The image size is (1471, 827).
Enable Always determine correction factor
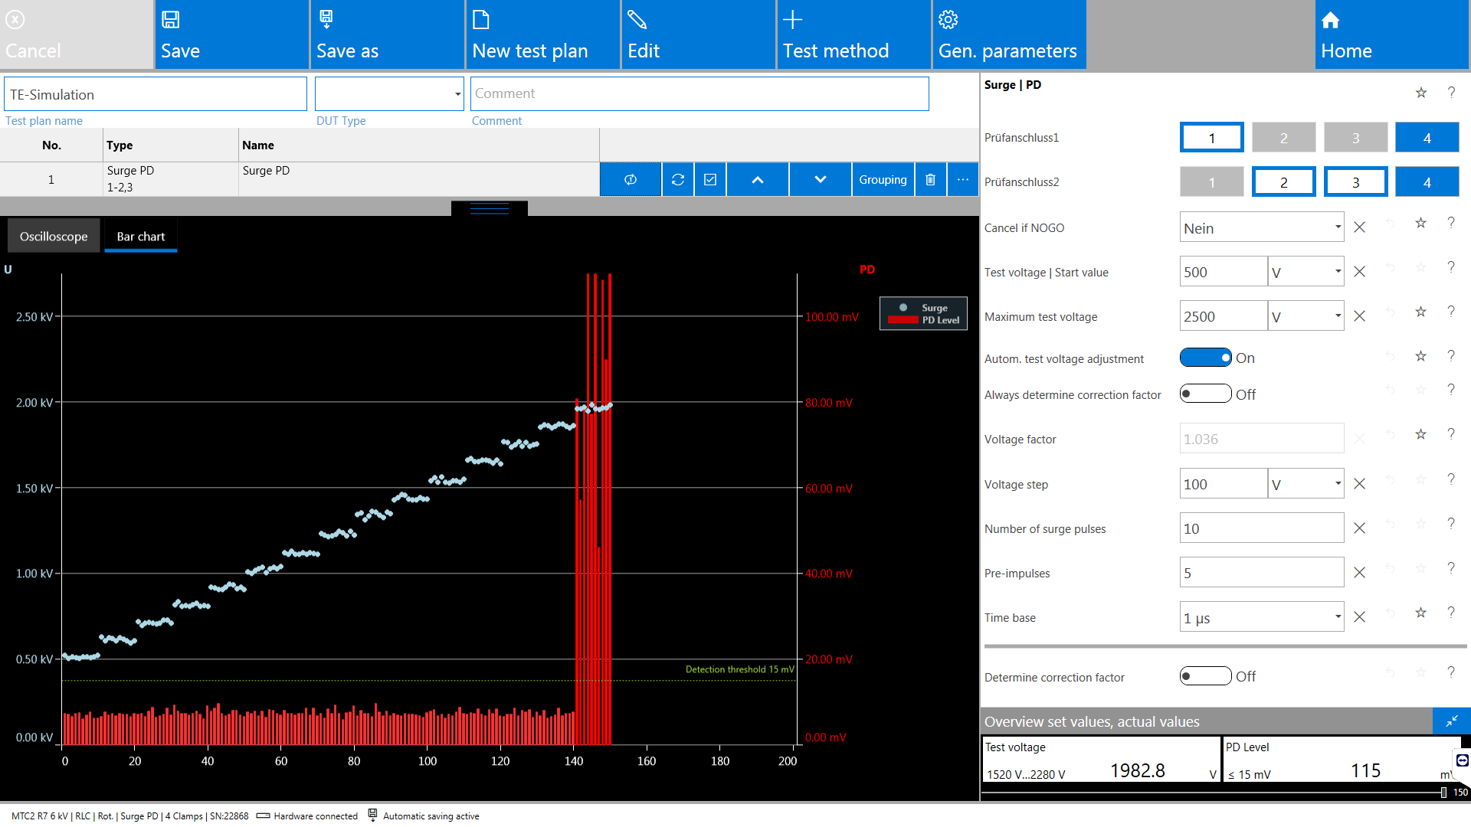pyautogui.click(x=1205, y=394)
